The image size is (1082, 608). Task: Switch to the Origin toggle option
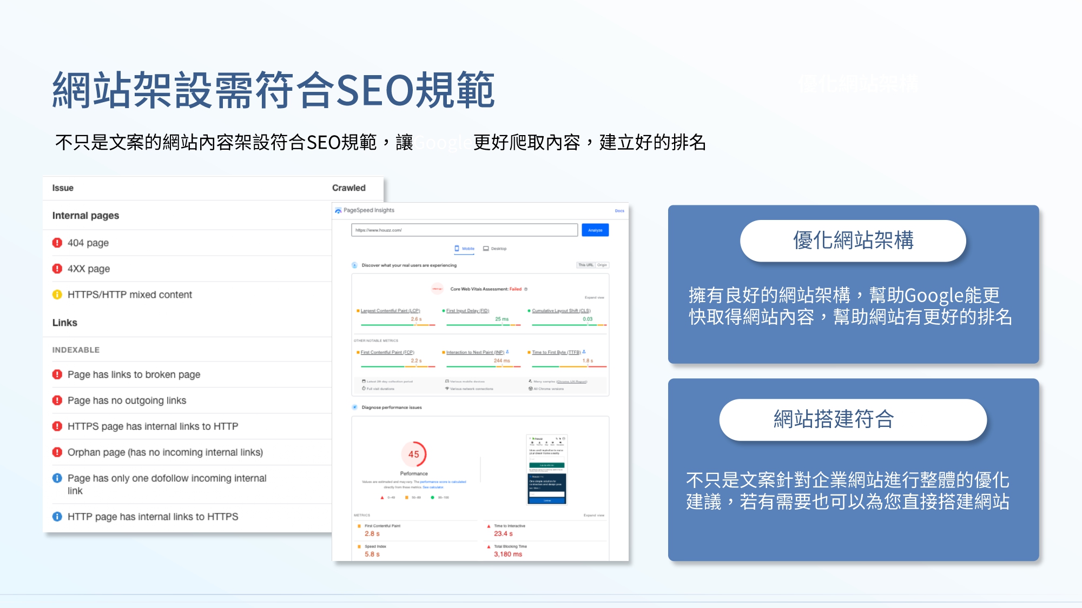602,265
